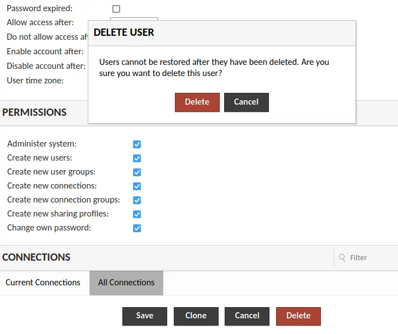Uncheck Create new connection groups permission
This screenshot has width=398, height=334.
(137, 200)
